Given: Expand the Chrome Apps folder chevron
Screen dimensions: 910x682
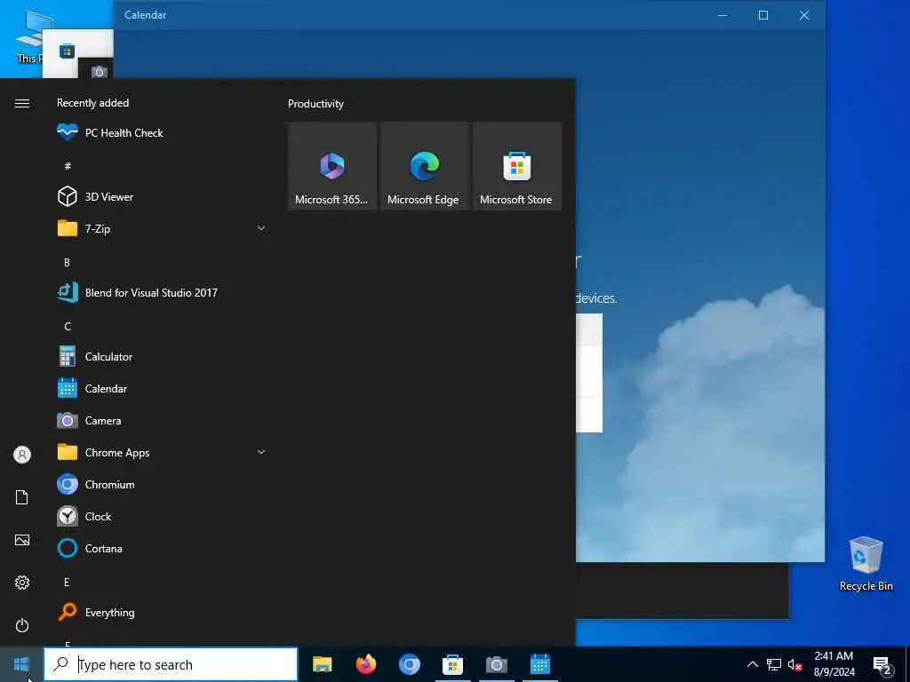Looking at the screenshot, I should (x=261, y=452).
